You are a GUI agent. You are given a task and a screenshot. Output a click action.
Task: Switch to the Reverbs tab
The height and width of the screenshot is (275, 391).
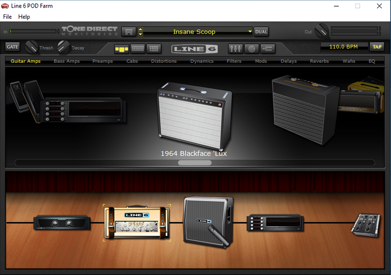319,61
